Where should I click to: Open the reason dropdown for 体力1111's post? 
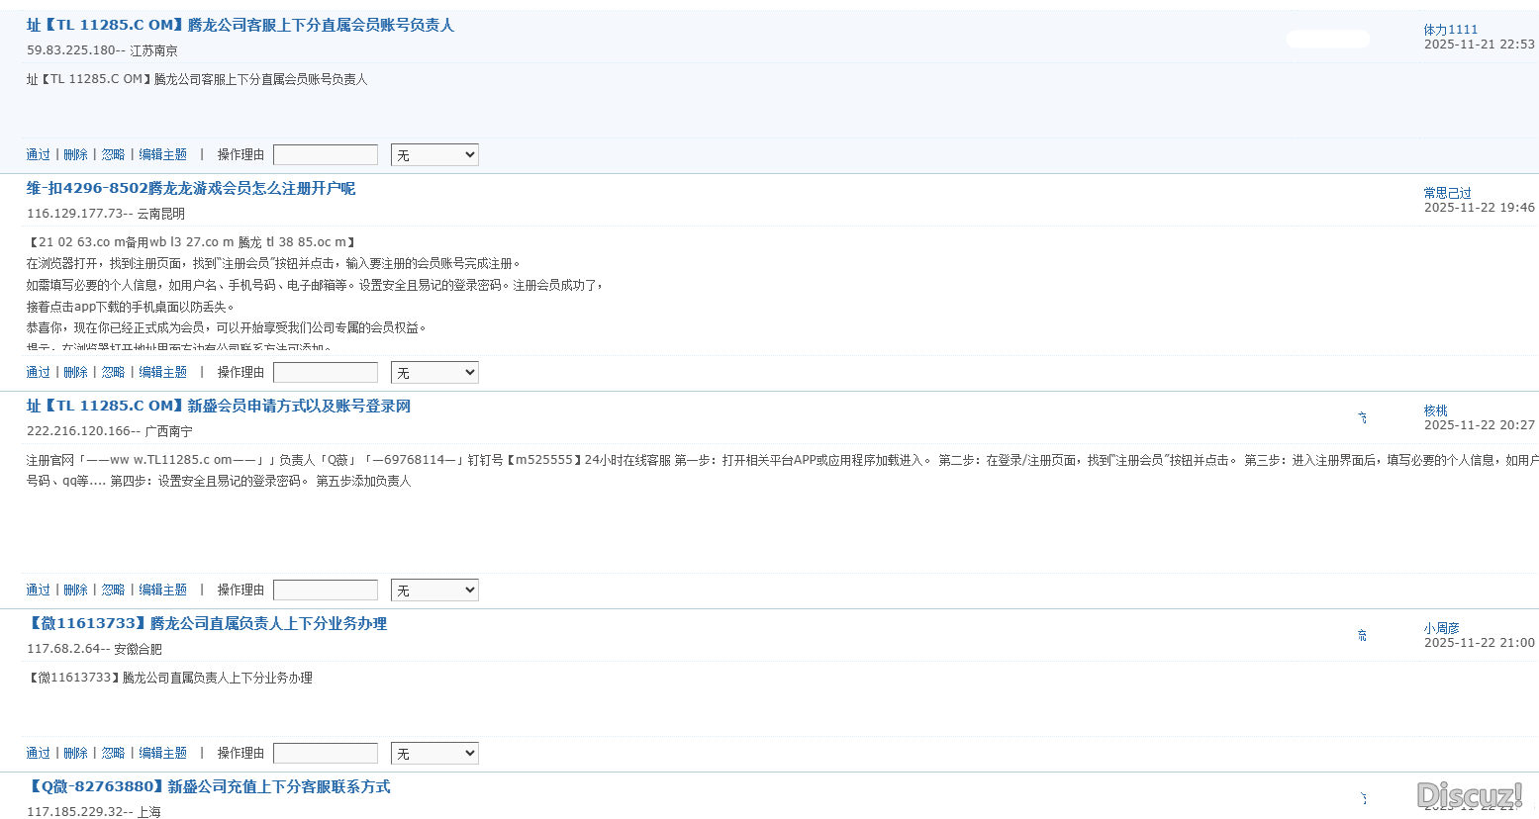(x=434, y=154)
